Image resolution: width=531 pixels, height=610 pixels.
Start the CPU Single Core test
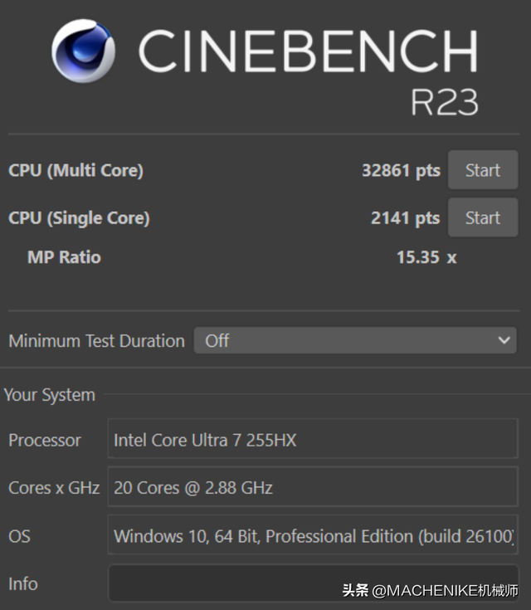point(483,217)
